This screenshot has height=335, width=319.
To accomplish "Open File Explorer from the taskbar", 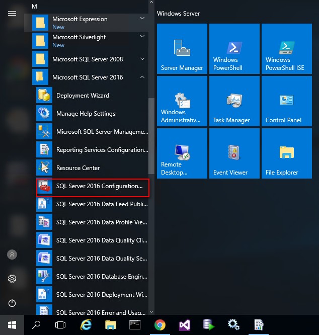I will click(x=111, y=325).
